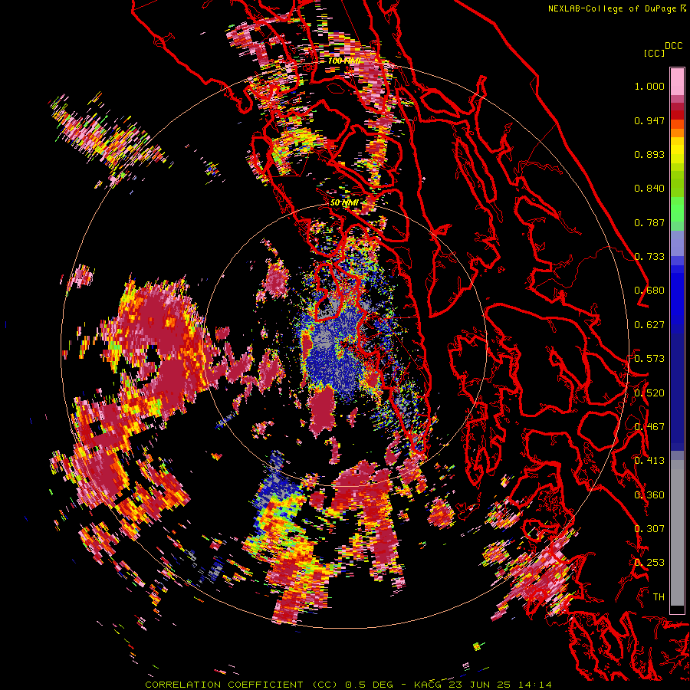Click the 0.787 scale value
Image resolution: width=690 pixels, height=690 pixels.
[649, 222]
